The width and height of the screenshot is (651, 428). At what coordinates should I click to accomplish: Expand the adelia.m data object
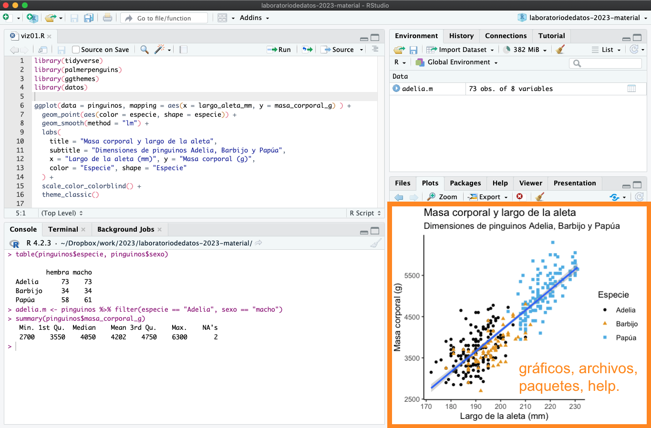pyautogui.click(x=396, y=89)
